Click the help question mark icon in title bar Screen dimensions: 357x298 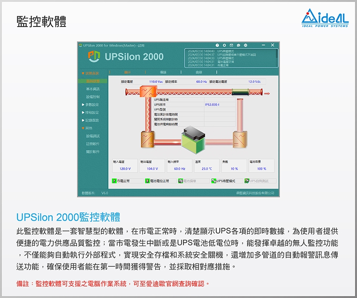click(217, 45)
